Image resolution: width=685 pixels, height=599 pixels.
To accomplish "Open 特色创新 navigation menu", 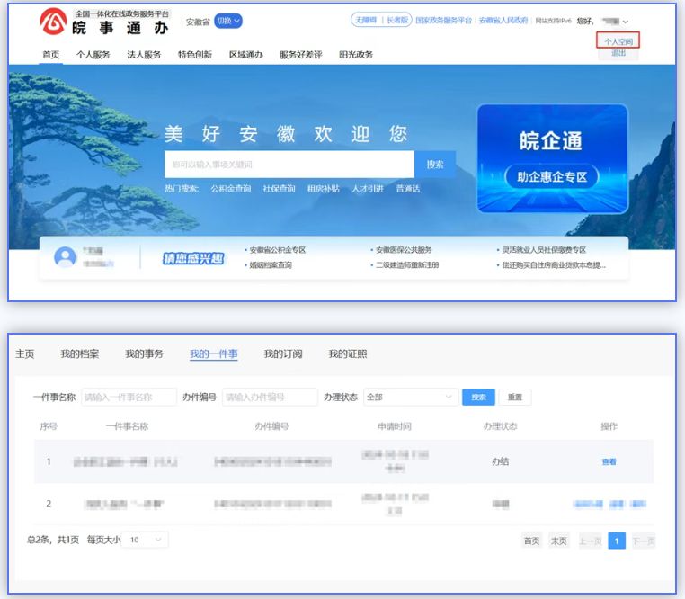I will click(195, 55).
